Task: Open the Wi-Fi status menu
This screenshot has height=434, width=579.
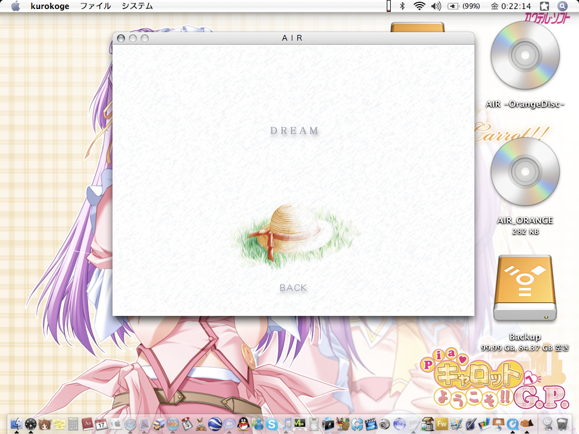Action: 419,6
